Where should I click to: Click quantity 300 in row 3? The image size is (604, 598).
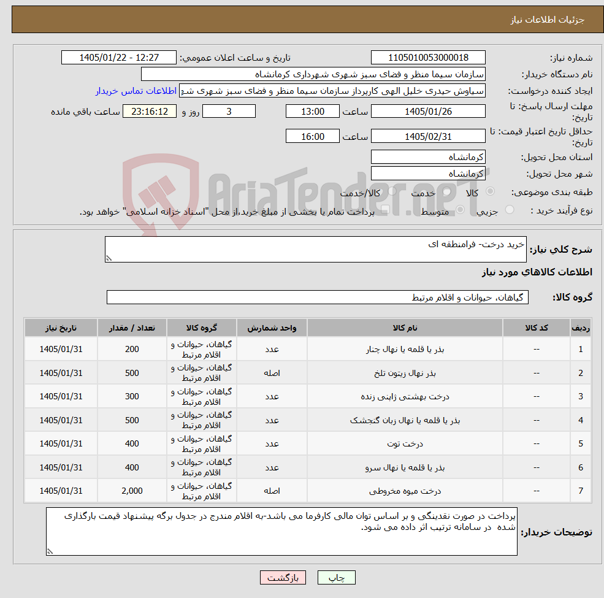tap(132, 396)
